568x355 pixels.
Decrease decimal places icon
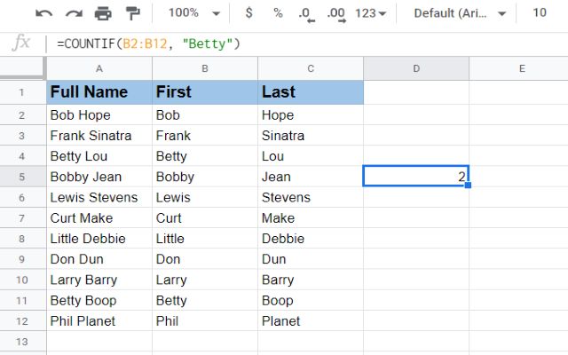coord(305,13)
